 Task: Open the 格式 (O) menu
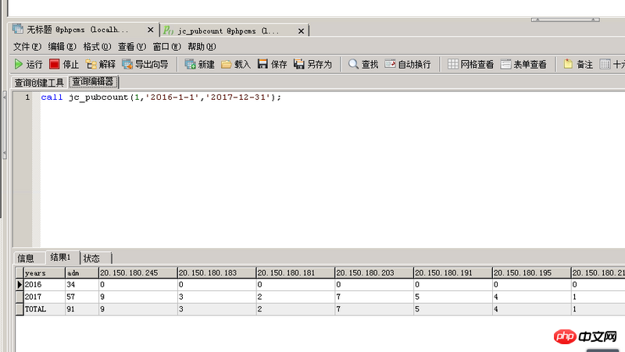click(97, 47)
